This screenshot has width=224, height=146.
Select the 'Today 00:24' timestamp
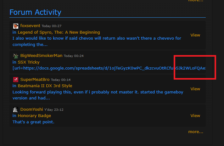point(74,56)
